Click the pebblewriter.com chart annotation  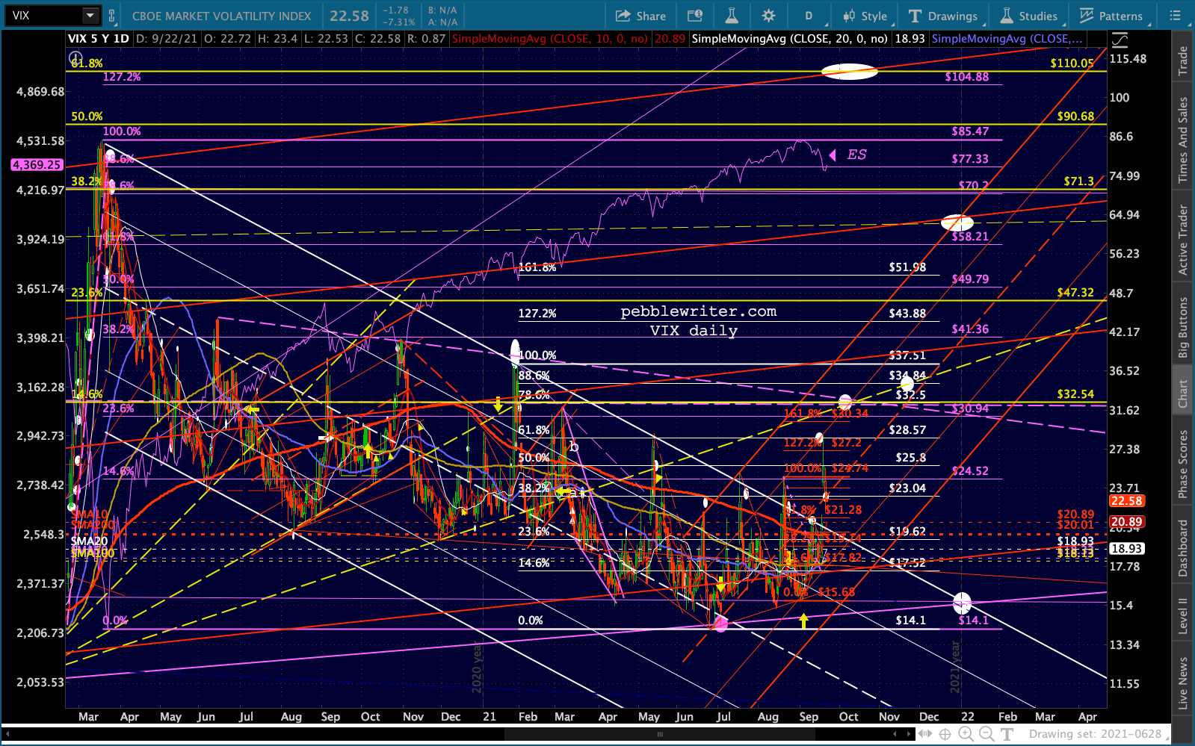click(x=699, y=311)
